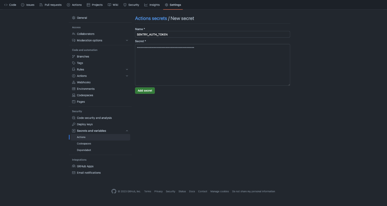Open the Actions secrets breadcrumb link
Image resolution: width=387 pixels, height=206 pixels.
151,18
